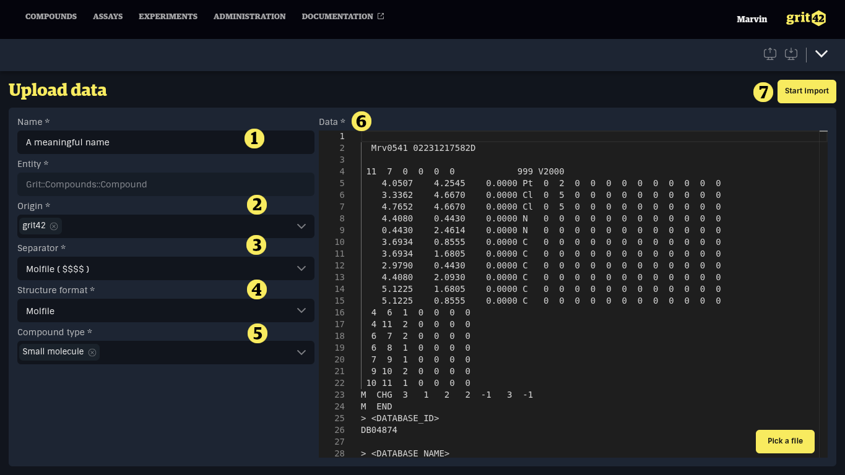Go to the Assays menu
Image resolution: width=845 pixels, height=475 pixels.
coord(108,17)
